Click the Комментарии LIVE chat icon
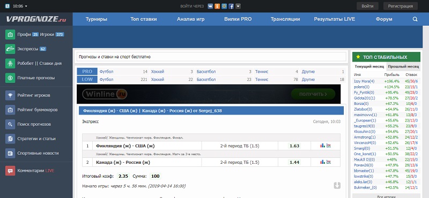This screenshot has width=429, height=198. point(10,171)
